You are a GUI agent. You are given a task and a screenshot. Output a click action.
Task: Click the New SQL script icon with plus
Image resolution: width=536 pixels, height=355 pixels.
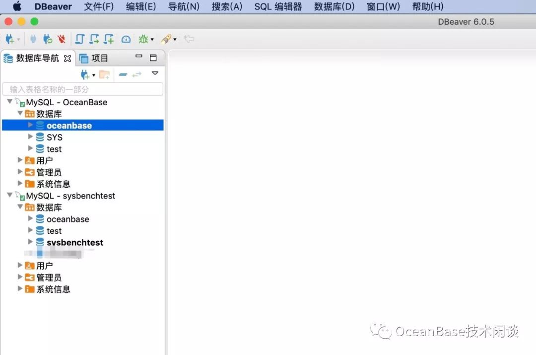coord(109,39)
